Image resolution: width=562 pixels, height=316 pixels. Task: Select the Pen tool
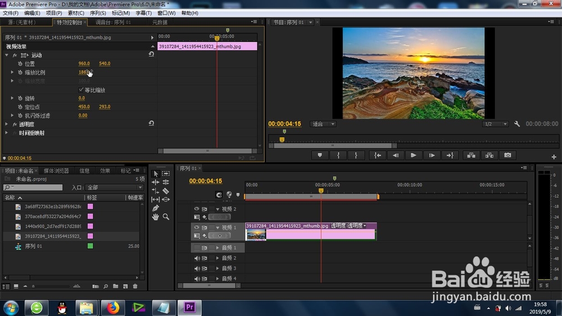[x=156, y=208]
